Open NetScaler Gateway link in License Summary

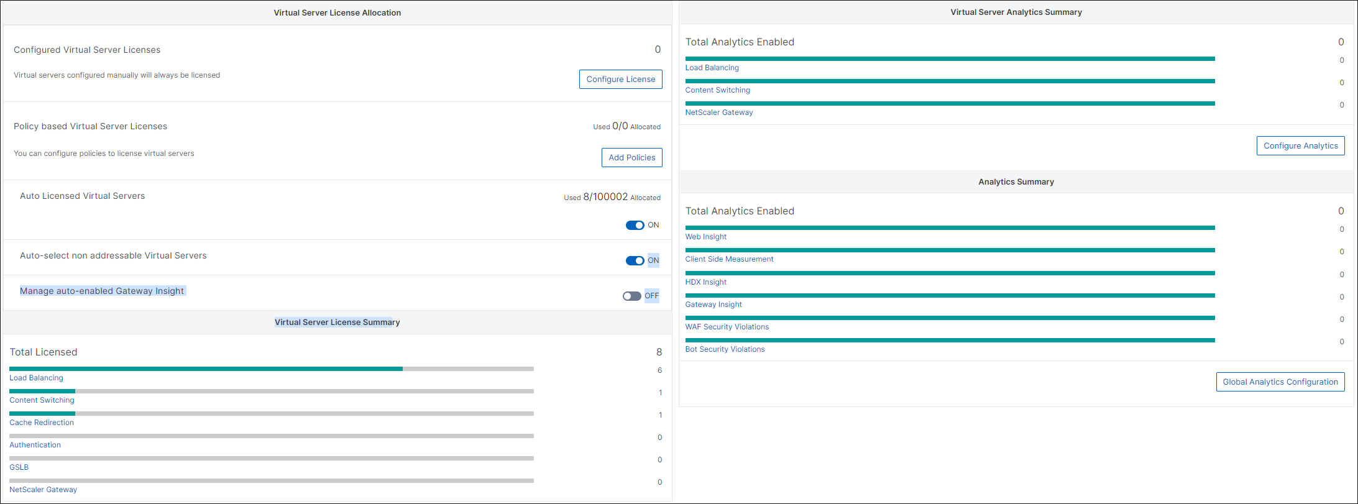[x=43, y=490]
